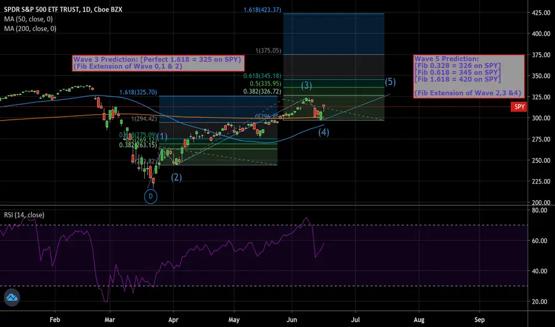Click the wave (3) label
Screen dimensions: 555x327
[307, 85]
